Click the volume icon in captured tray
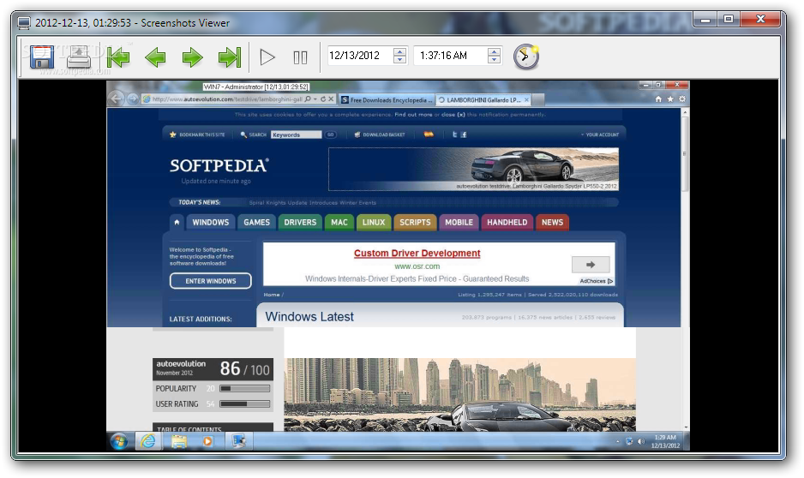 tap(641, 441)
